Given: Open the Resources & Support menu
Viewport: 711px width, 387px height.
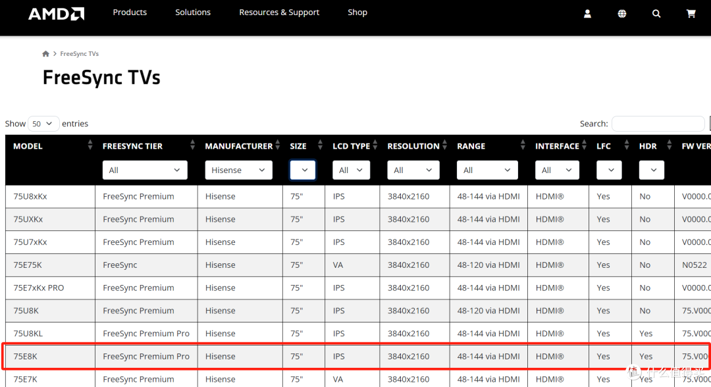Looking at the screenshot, I should click(279, 13).
